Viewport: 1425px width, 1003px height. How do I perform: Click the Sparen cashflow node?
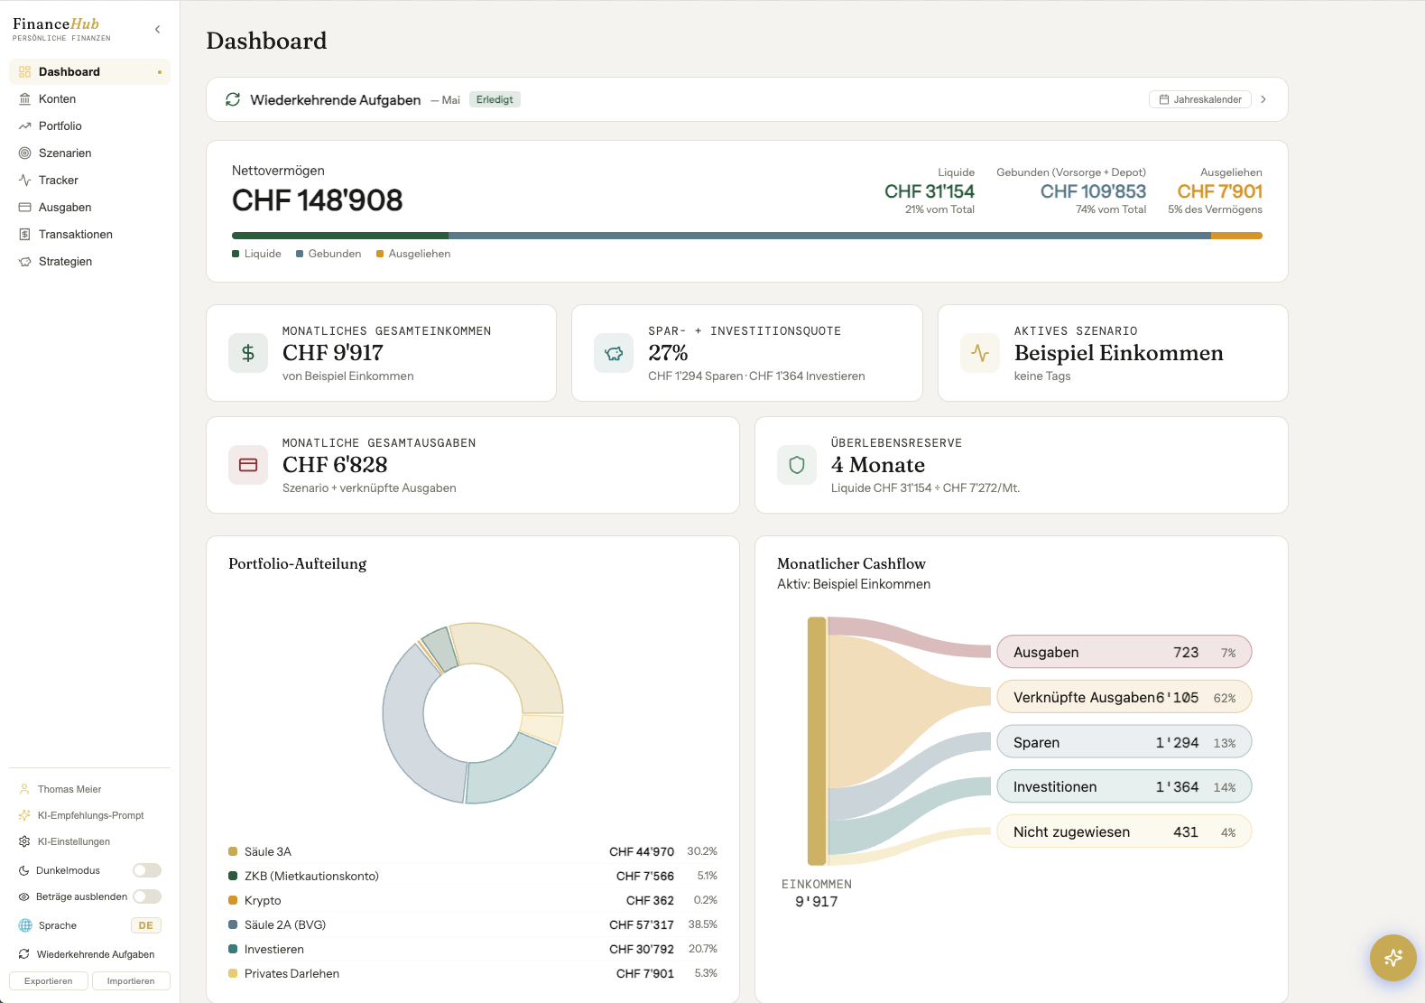1124,742
